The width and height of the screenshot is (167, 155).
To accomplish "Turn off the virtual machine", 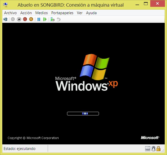I will pos(19,19).
